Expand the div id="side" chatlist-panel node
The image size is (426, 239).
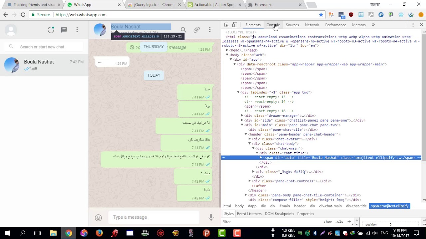point(242,120)
